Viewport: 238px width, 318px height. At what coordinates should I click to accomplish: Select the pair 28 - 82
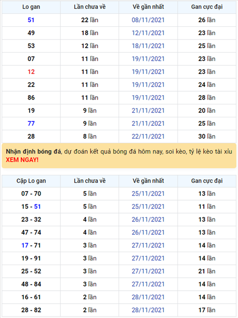[31, 310]
